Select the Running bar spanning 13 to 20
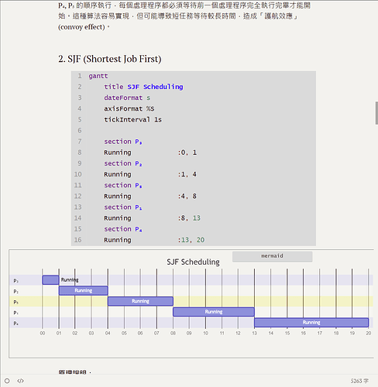The width and height of the screenshot is (378, 387). click(x=311, y=323)
